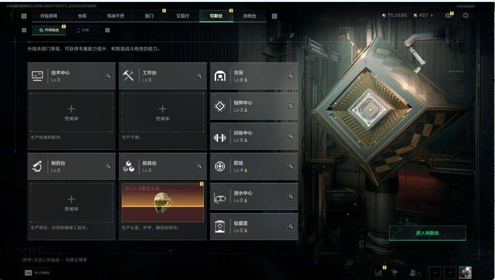Select the 收藏 sub-tab

point(83,30)
